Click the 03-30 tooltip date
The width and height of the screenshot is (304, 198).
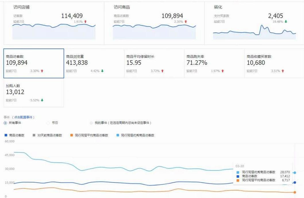(x=240, y=166)
